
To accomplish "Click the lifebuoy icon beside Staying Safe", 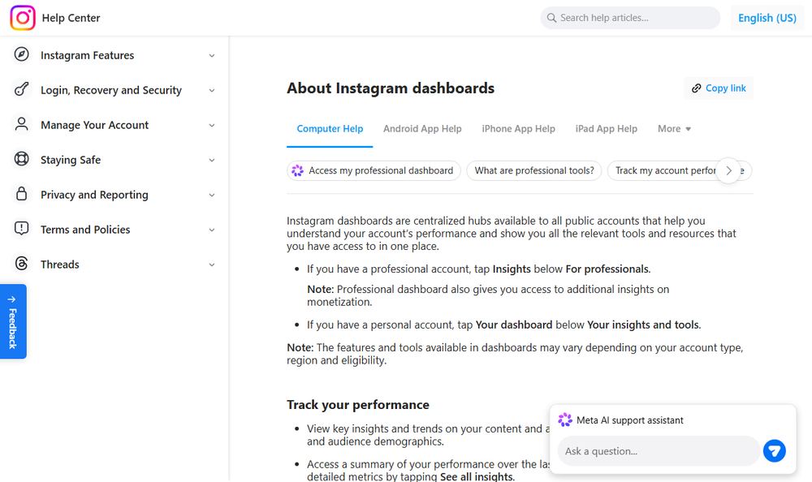I will click(21, 158).
